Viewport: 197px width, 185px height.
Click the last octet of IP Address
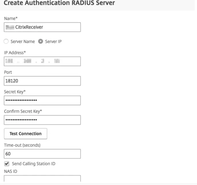click(57, 61)
